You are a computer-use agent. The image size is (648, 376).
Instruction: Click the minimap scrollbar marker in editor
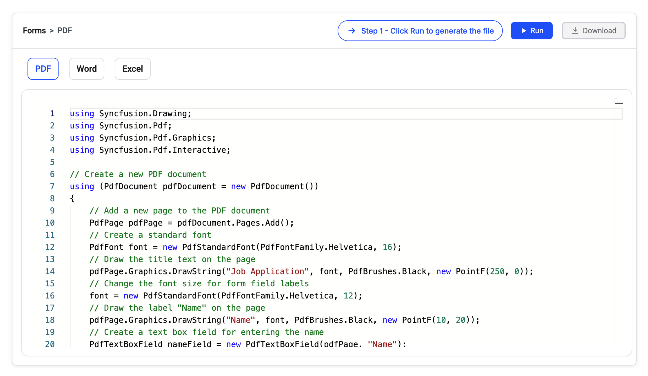pos(619,103)
